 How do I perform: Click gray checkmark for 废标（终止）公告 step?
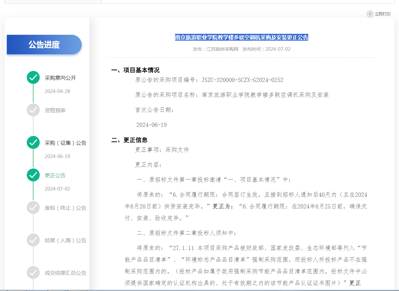click(33, 207)
